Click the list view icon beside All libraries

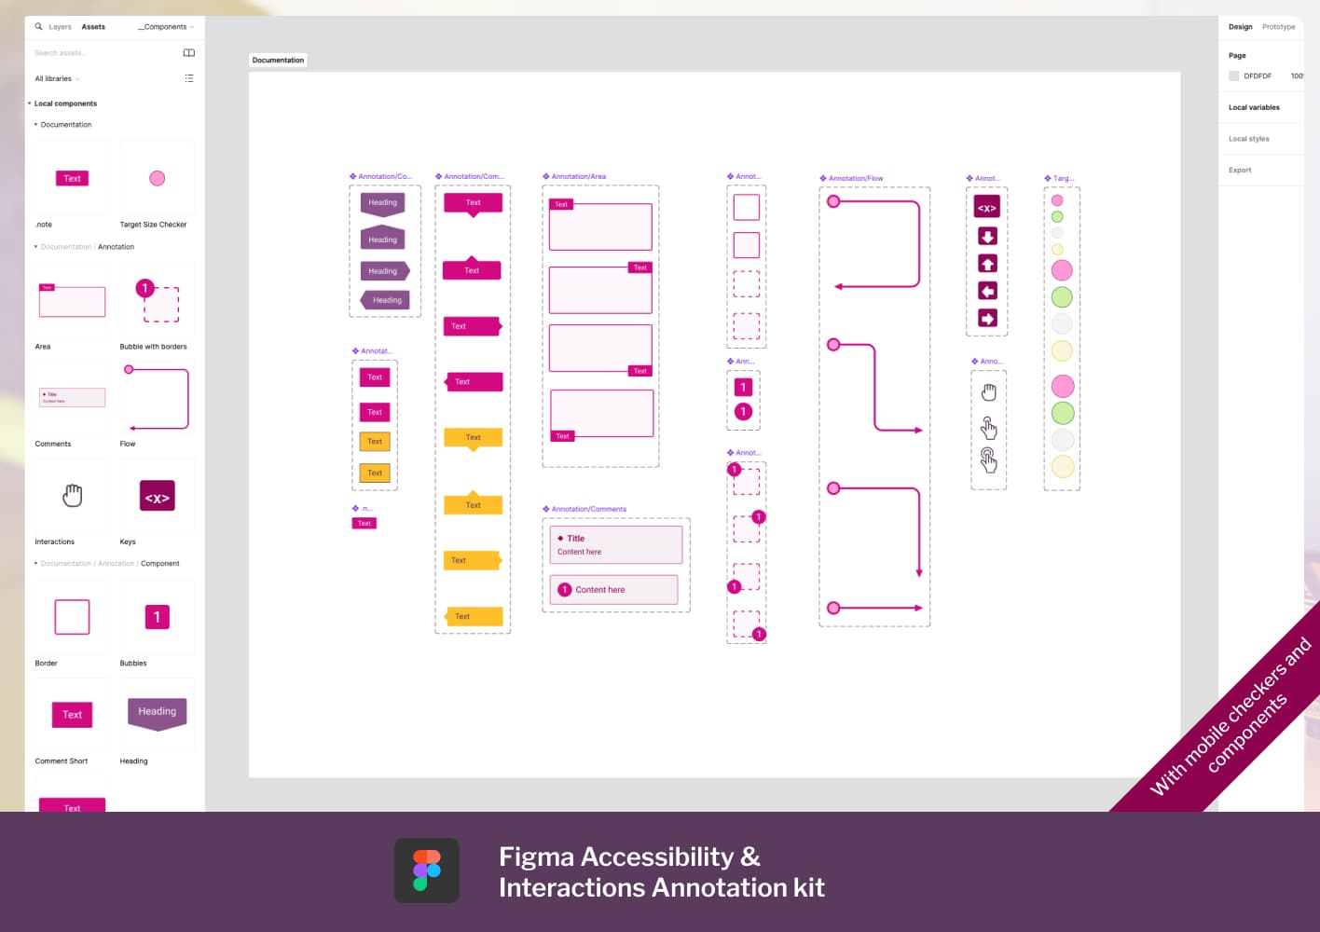[x=189, y=78]
